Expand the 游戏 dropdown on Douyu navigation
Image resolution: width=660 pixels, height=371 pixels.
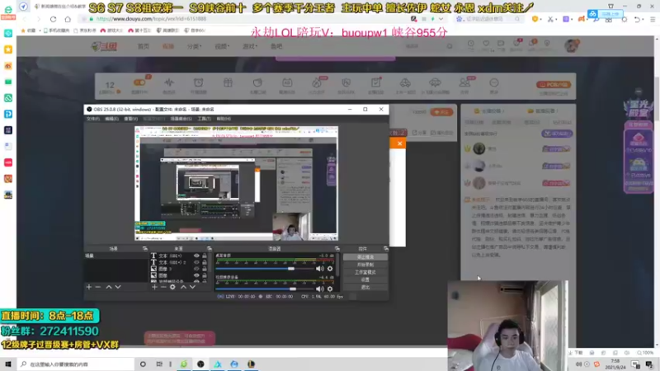tap(250, 46)
